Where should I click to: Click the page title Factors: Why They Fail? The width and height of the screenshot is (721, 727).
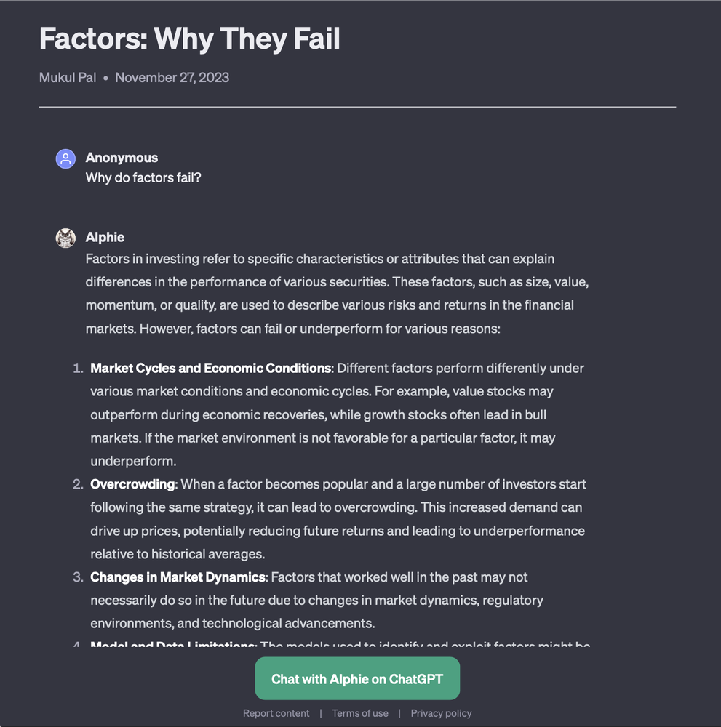coord(190,39)
